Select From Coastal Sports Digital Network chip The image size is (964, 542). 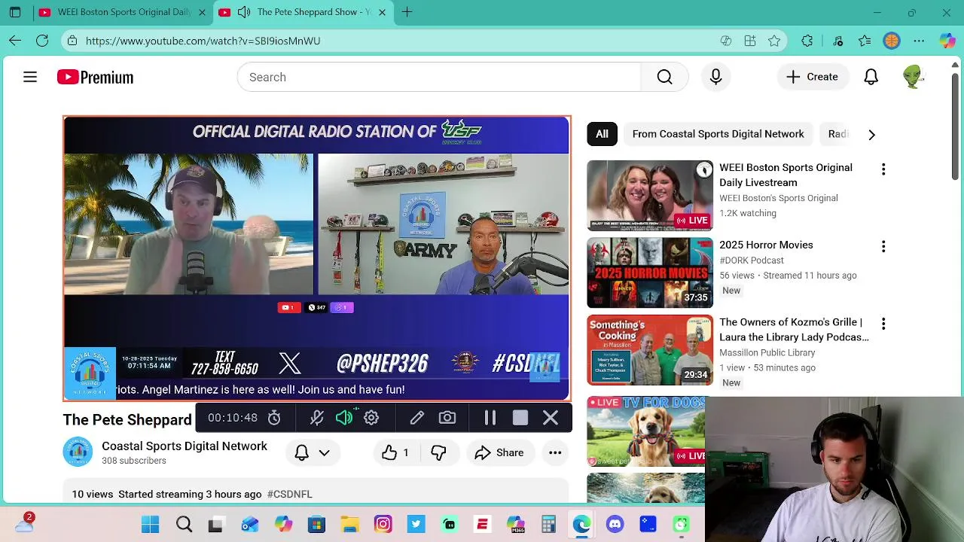[718, 134]
